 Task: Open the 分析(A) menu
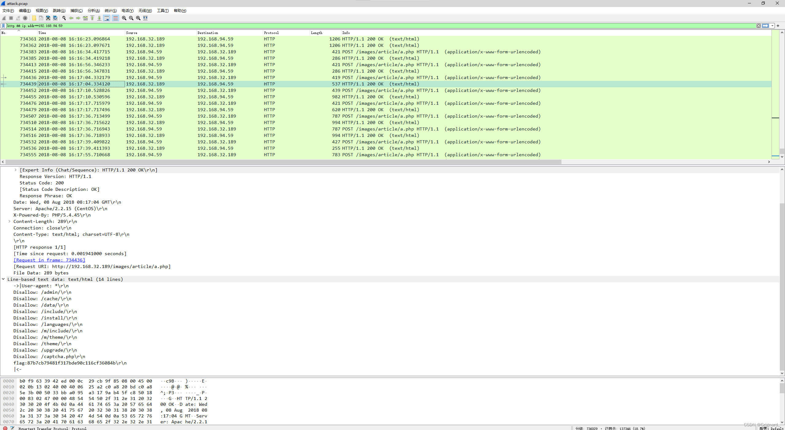94,11
